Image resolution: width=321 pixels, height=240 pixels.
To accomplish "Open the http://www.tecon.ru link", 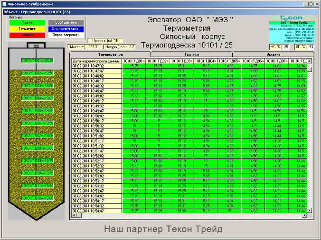I will [300, 38].
